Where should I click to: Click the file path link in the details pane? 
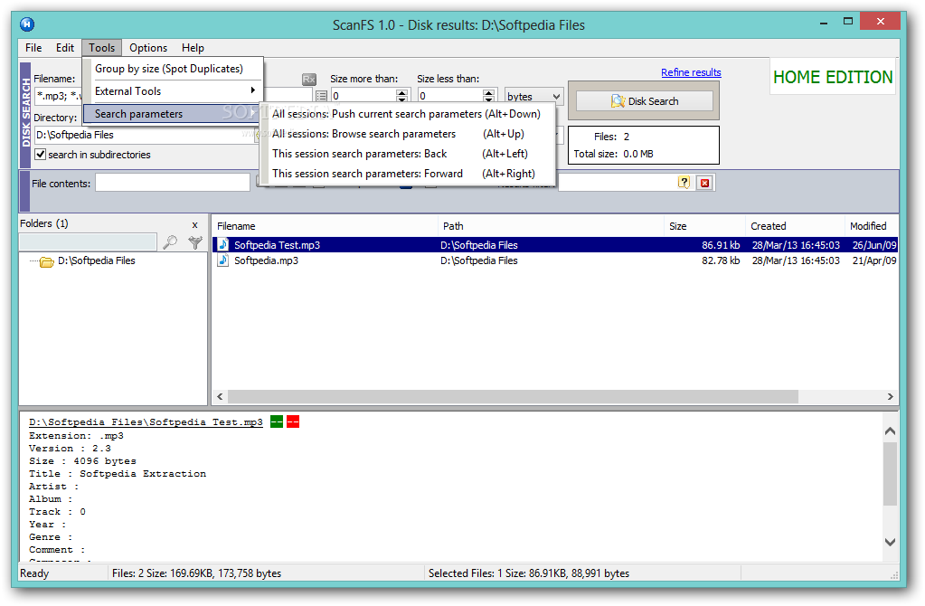(146, 421)
